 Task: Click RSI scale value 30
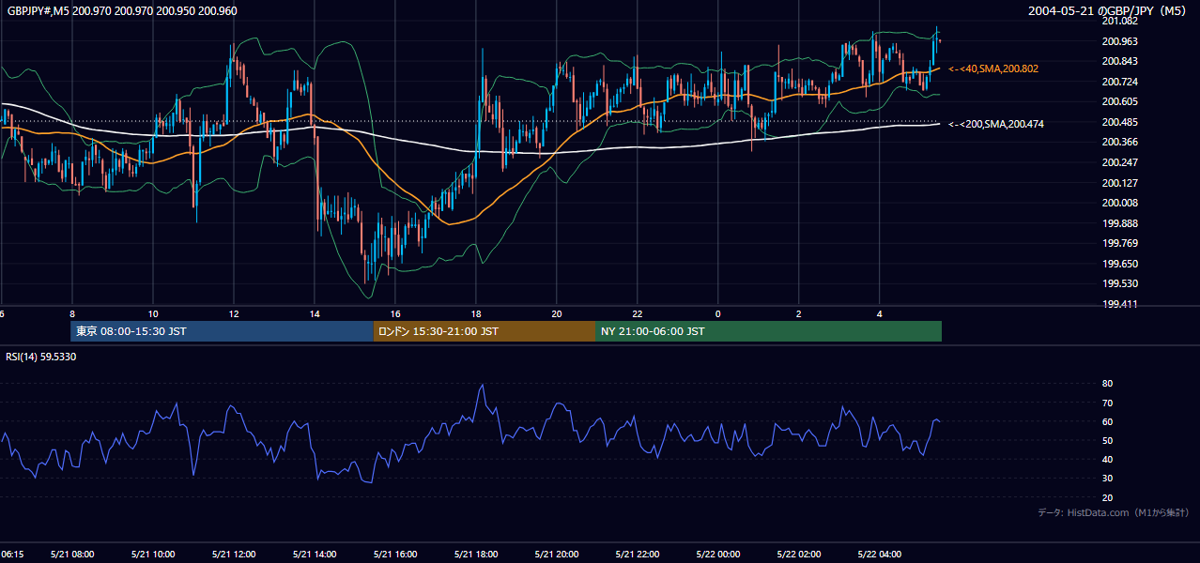(x=1107, y=479)
